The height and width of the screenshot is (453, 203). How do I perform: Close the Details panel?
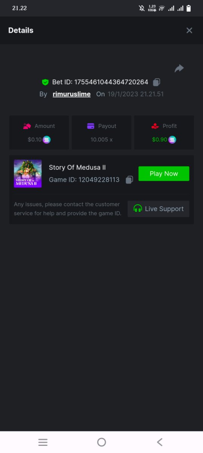coord(189,31)
